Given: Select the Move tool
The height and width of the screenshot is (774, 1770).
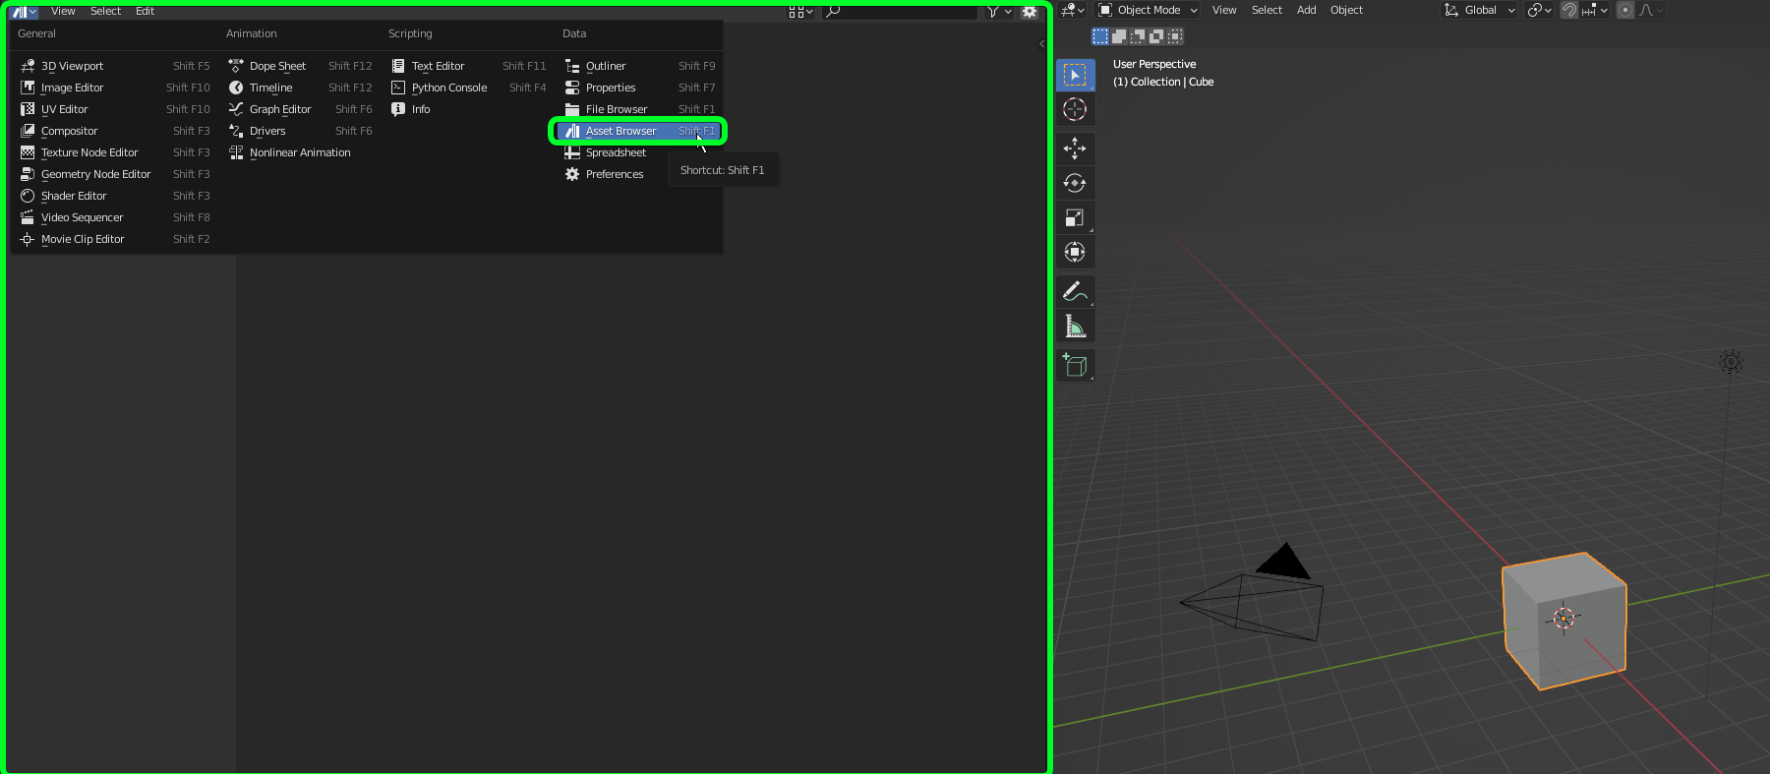Looking at the screenshot, I should (1075, 149).
